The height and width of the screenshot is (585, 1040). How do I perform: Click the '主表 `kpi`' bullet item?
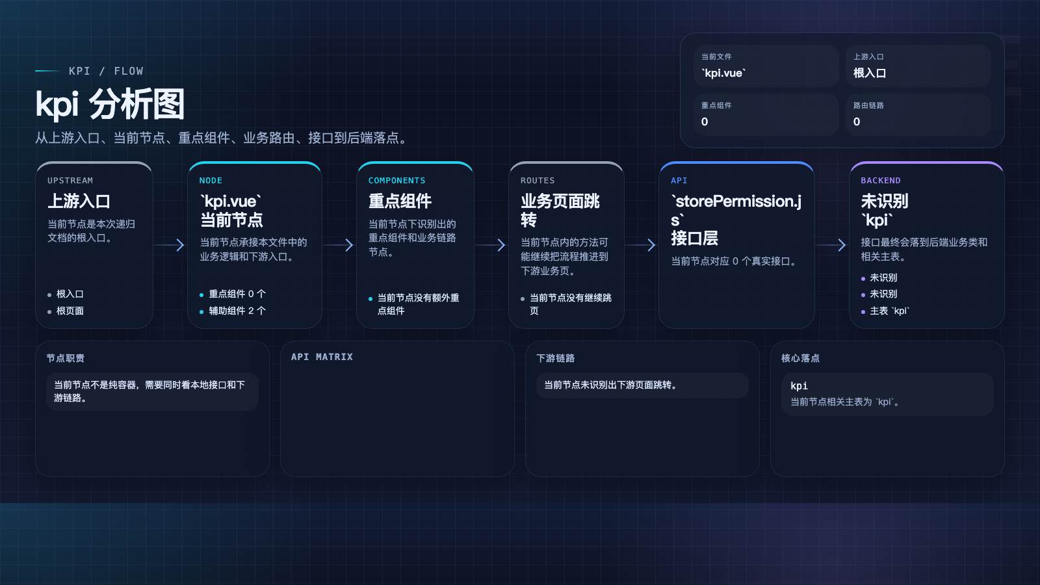[885, 311]
